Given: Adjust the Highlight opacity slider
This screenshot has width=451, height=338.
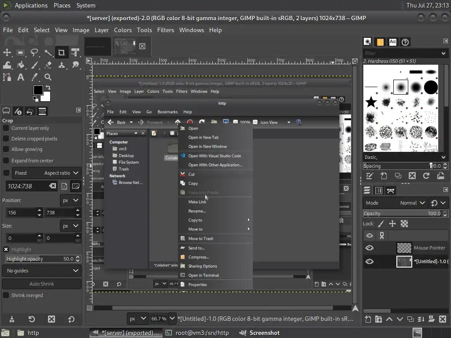Looking at the screenshot, I should [x=40, y=259].
